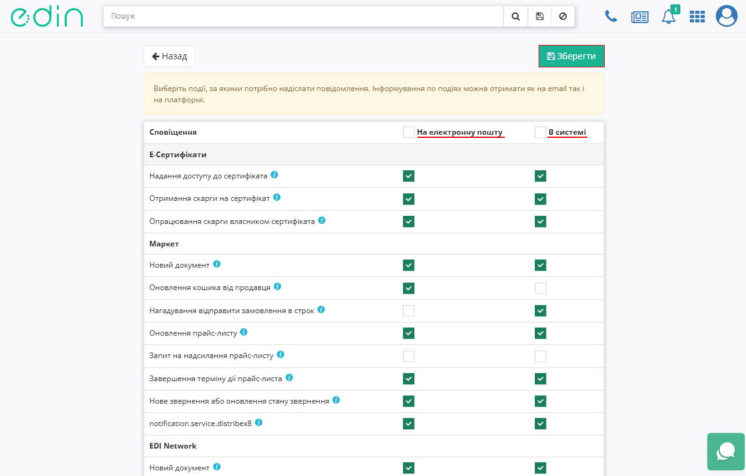Uncheck email for Надання доступу до сертифіката

(x=409, y=177)
